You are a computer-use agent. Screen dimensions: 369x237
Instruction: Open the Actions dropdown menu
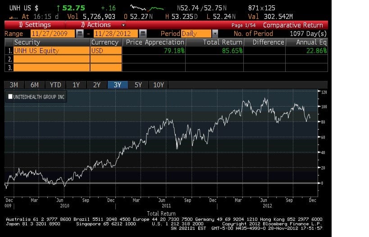[x=103, y=25]
